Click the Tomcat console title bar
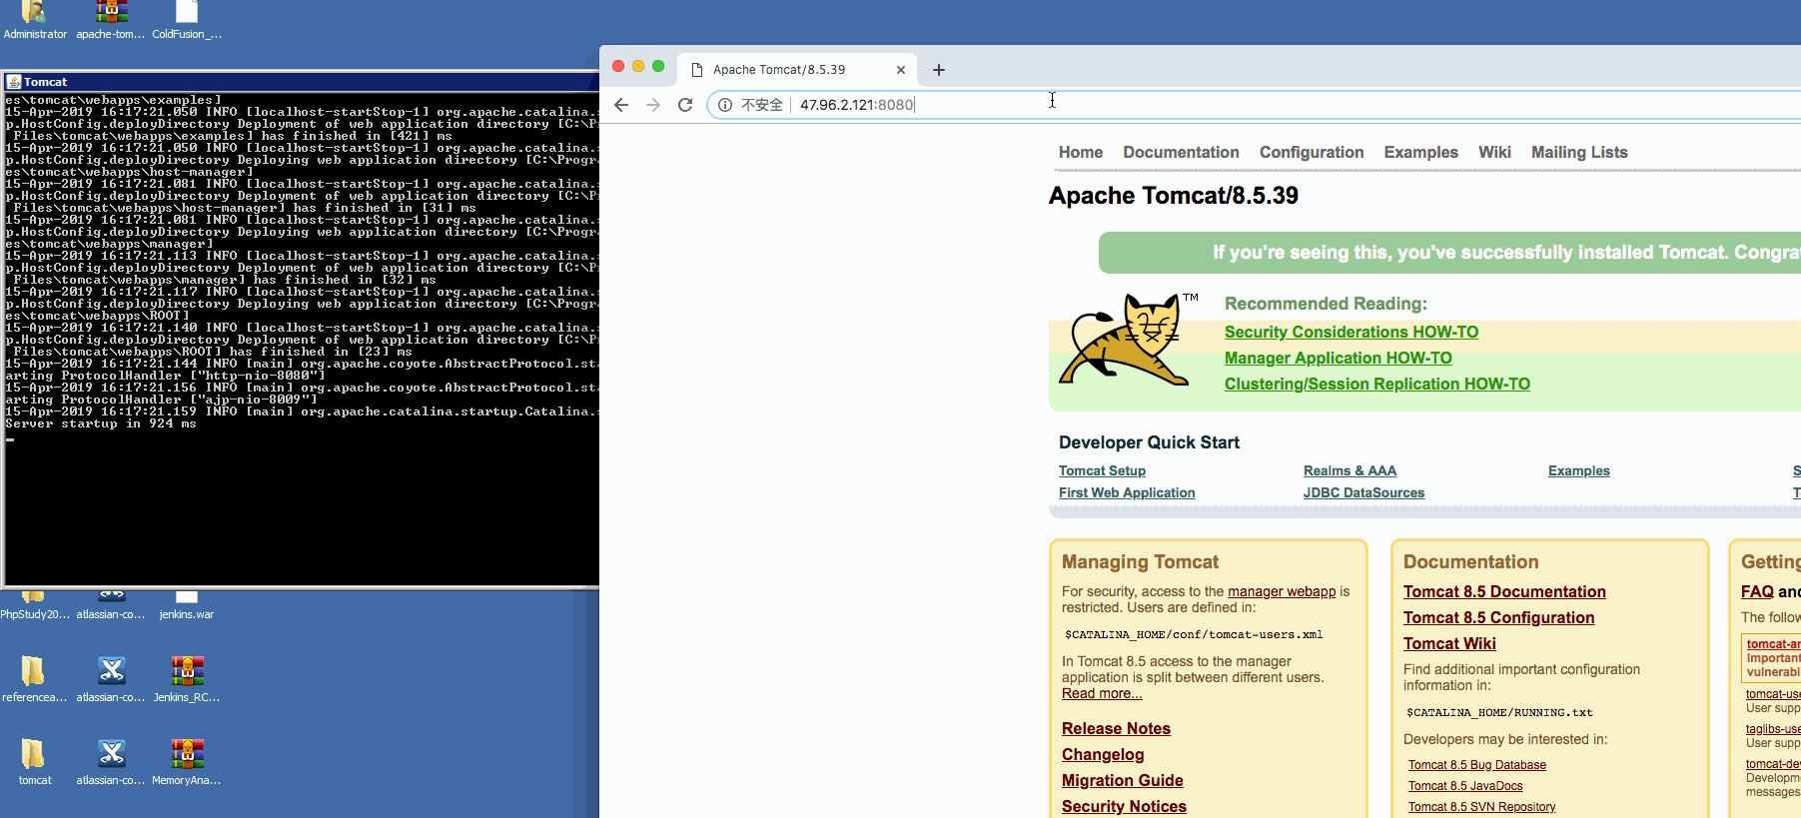The width and height of the screenshot is (1801, 818). 302,82
